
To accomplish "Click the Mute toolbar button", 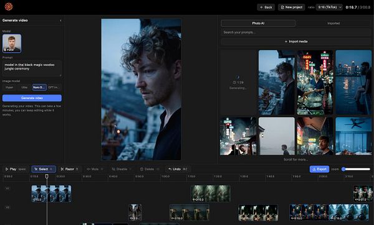I will point(95,169).
